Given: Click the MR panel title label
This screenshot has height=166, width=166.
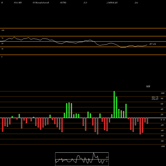Looking at the screenshot, I should (x=148, y=86).
